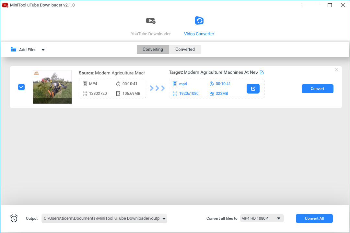Viewport: 350px width, 233px height.
Task: Click the video thumbnail preview
Action: pyautogui.click(x=52, y=87)
